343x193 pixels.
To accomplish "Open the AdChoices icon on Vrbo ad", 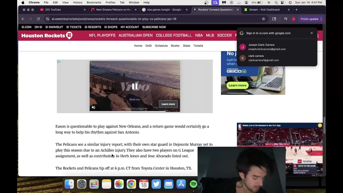I will 59,62.
